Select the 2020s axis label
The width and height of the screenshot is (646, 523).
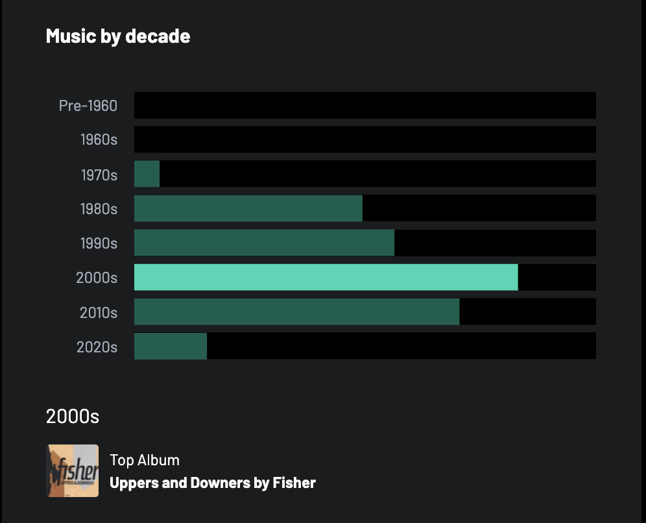point(97,347)
